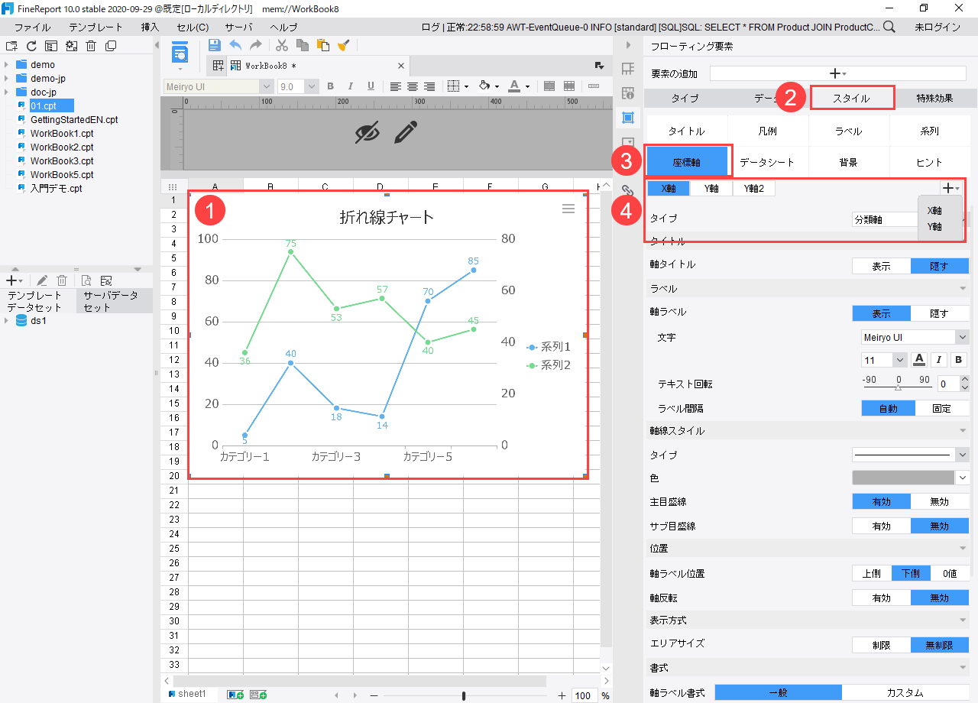This screenshot has width=978, height=703.
Task: Click new folder icon in file panel
Action: [11, 47]
